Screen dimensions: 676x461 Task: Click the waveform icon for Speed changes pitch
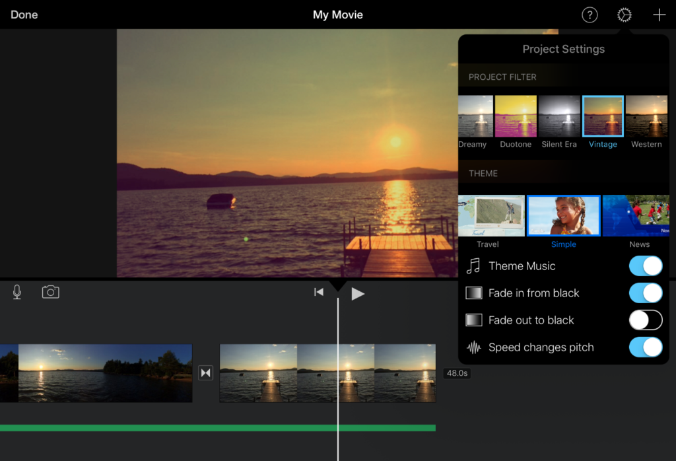474,347
